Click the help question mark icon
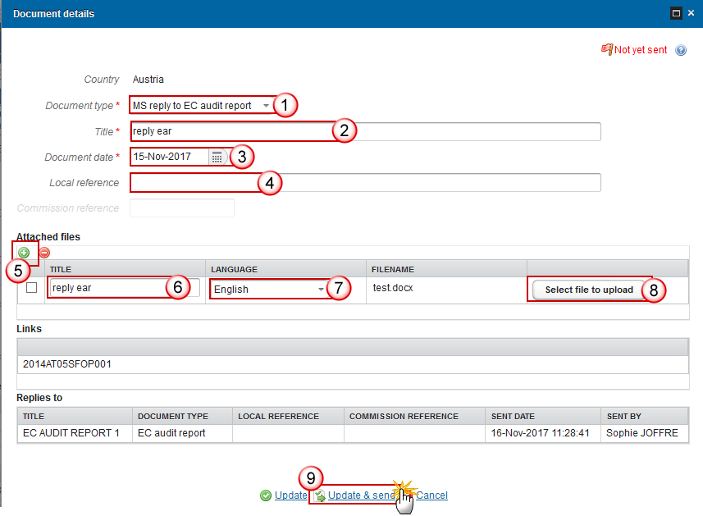This screenshot has height=516, width=703. click(681, 50)
